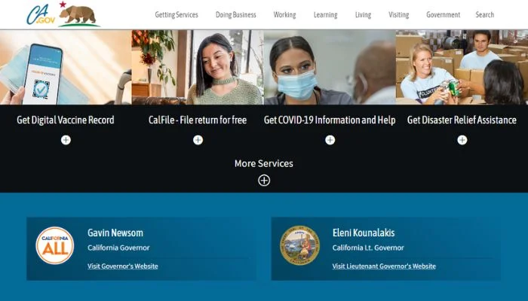Open the Doing Business menu
This screenshot has width=528, height=301.
(235, 15)
